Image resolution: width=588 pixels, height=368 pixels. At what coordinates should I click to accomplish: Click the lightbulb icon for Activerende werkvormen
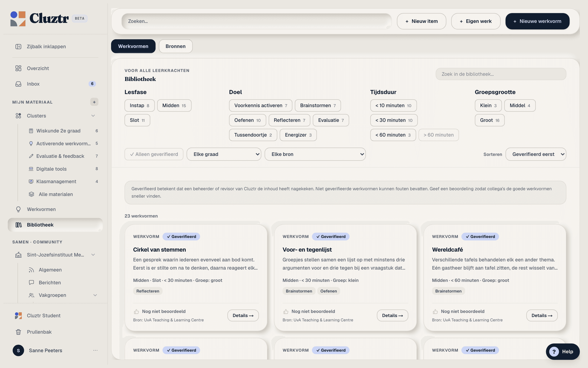(31, 143)
